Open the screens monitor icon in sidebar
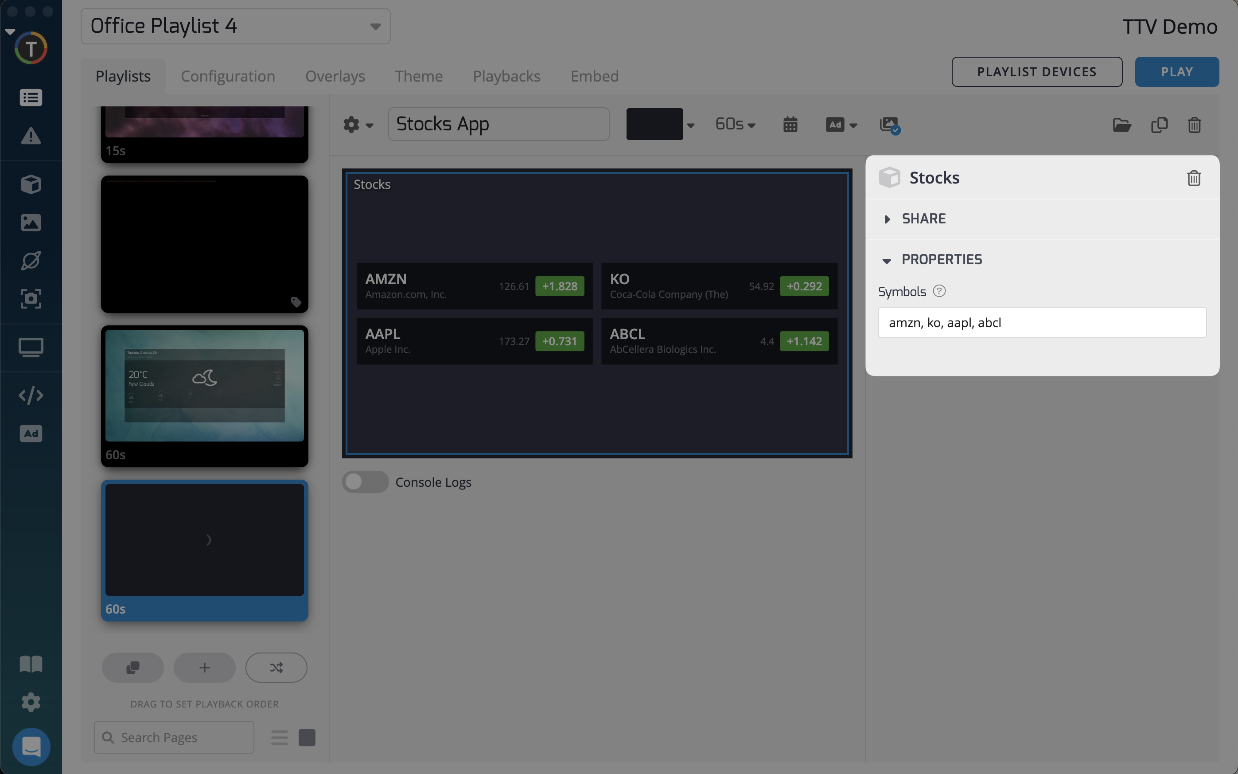 (x=31, y=348)
